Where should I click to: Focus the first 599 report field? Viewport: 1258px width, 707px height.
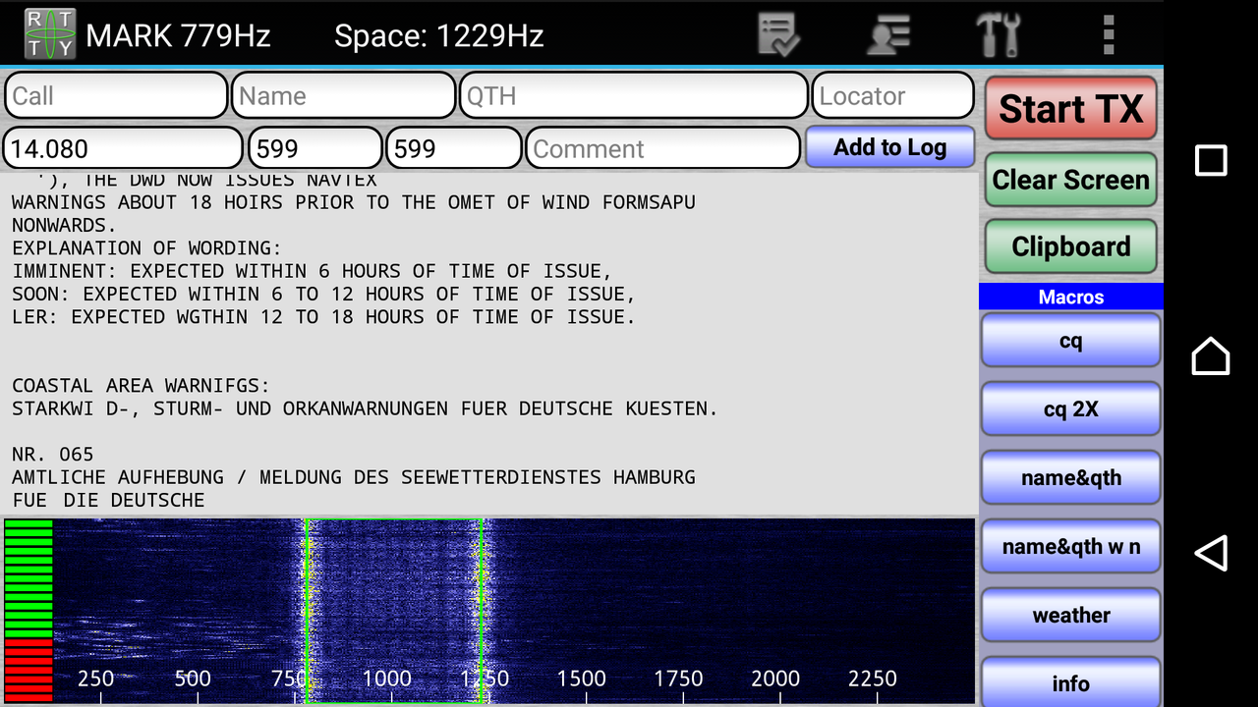(314, 148)
